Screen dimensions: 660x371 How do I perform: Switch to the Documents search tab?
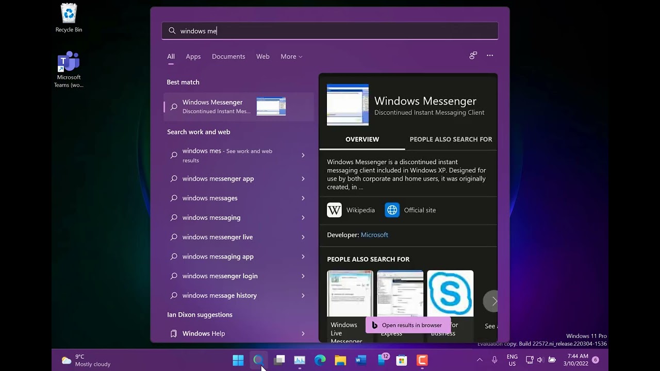228,57
